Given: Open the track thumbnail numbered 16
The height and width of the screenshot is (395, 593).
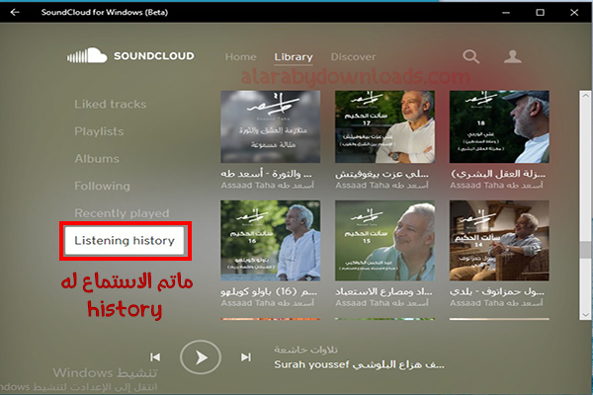Looking at the screenshot, I should click(x=271, y=240).
